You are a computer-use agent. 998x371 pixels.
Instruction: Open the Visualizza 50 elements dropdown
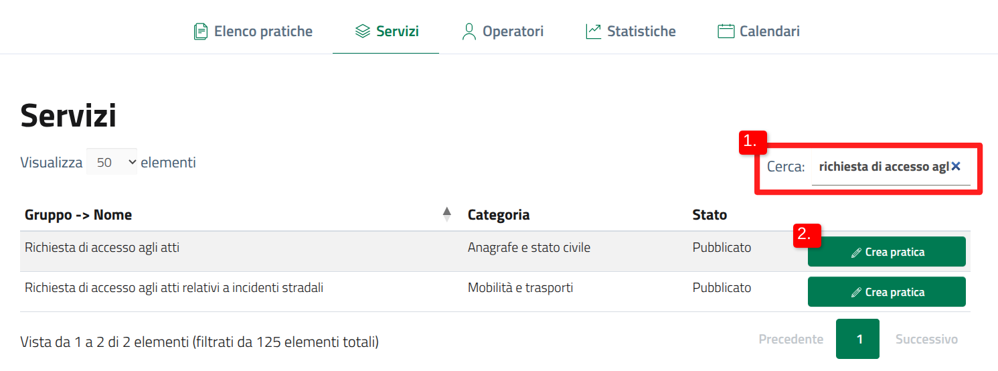112,162
